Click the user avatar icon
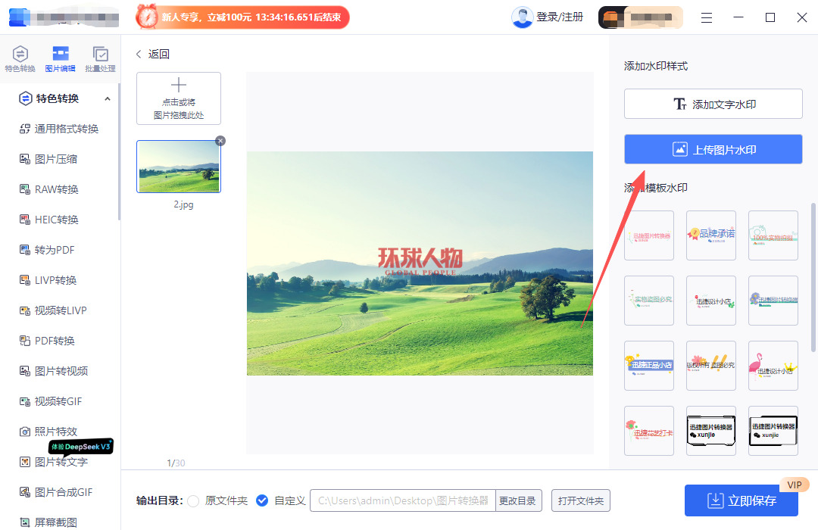This screenshot has width=818, height=530. [x=522, y=17]
